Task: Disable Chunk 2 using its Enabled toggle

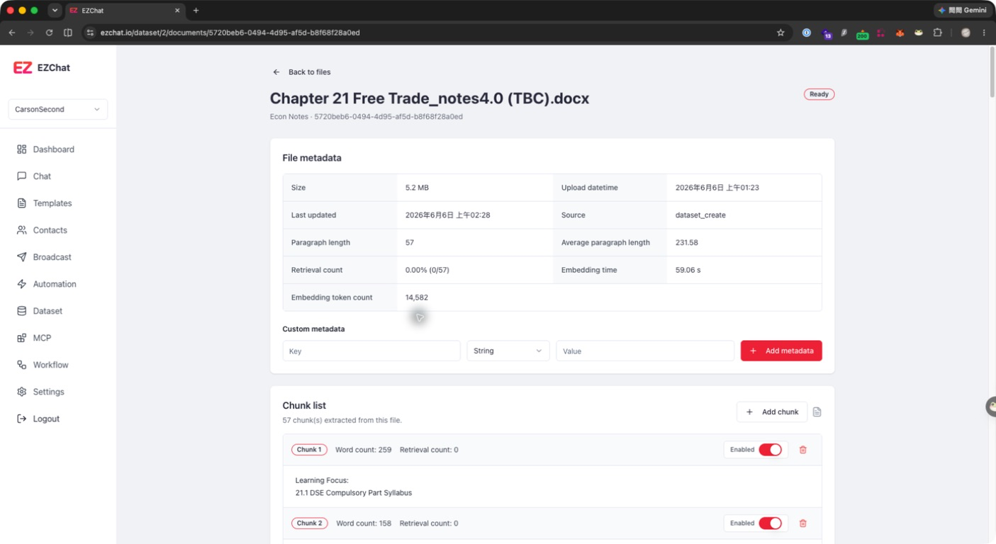Action: (770, 523)
